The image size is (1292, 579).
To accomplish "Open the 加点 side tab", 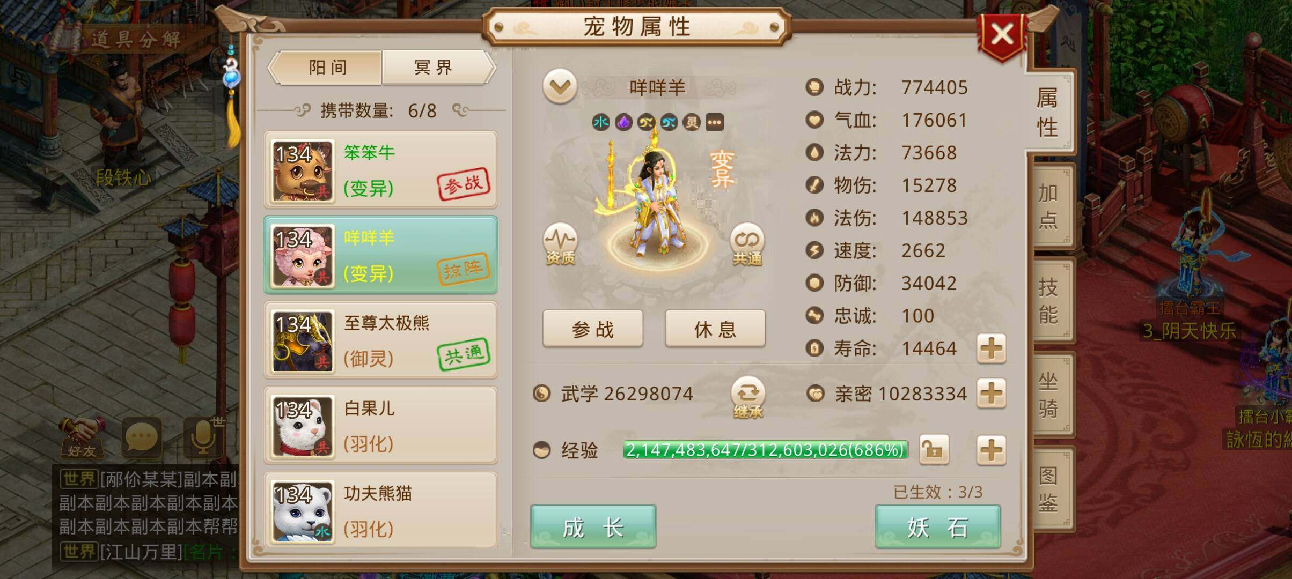I will tap(1048, 206).
